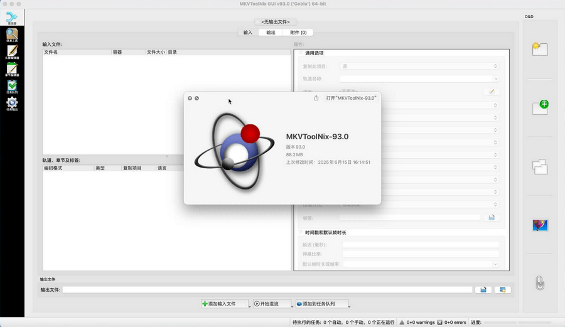The image size is (565, 327).
Task: Click the new-settings sun file icon in D&D panel
Action: [x=540, y=48]
